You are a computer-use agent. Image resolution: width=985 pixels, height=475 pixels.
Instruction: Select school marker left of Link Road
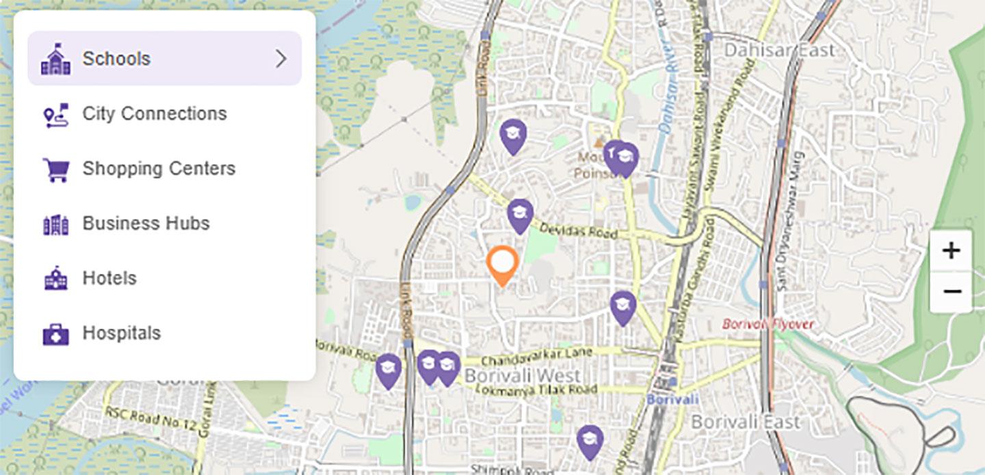coord(389,372)
